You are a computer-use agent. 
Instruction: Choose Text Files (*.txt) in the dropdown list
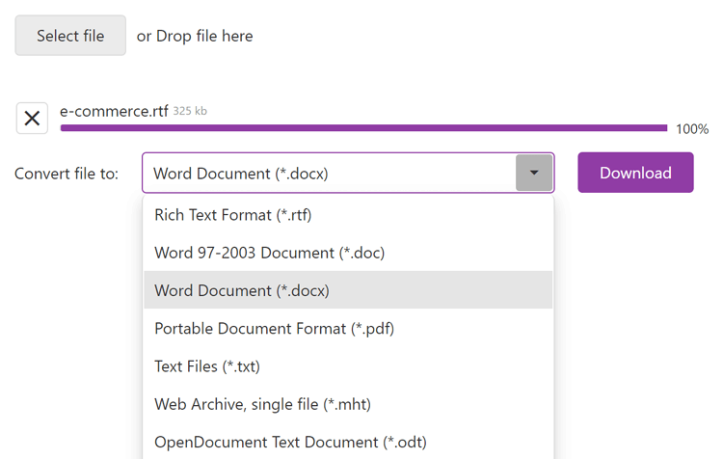[206, 366]
